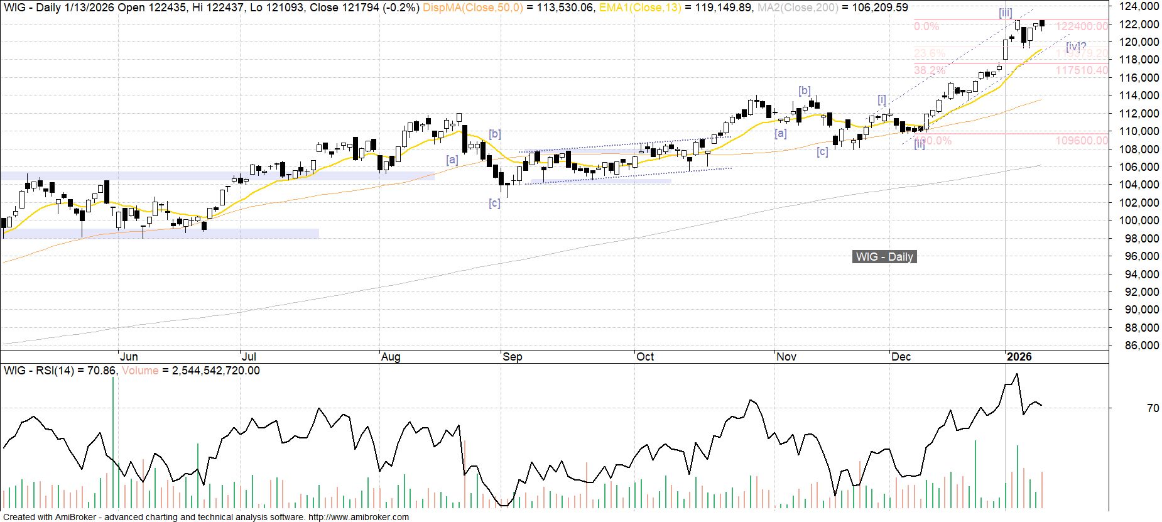Select the 0.0% Fibonacci level label
Viewport: 1162px width, 522px height.
tap(926, 26)
